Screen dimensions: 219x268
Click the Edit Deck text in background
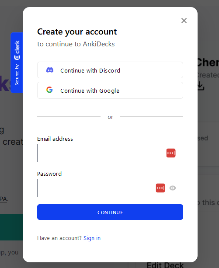165,265
